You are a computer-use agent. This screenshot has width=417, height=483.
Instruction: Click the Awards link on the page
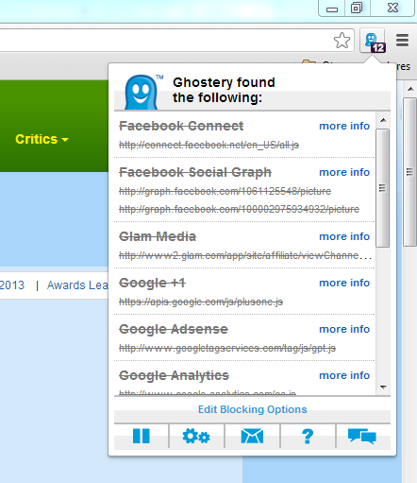point(77,285)
